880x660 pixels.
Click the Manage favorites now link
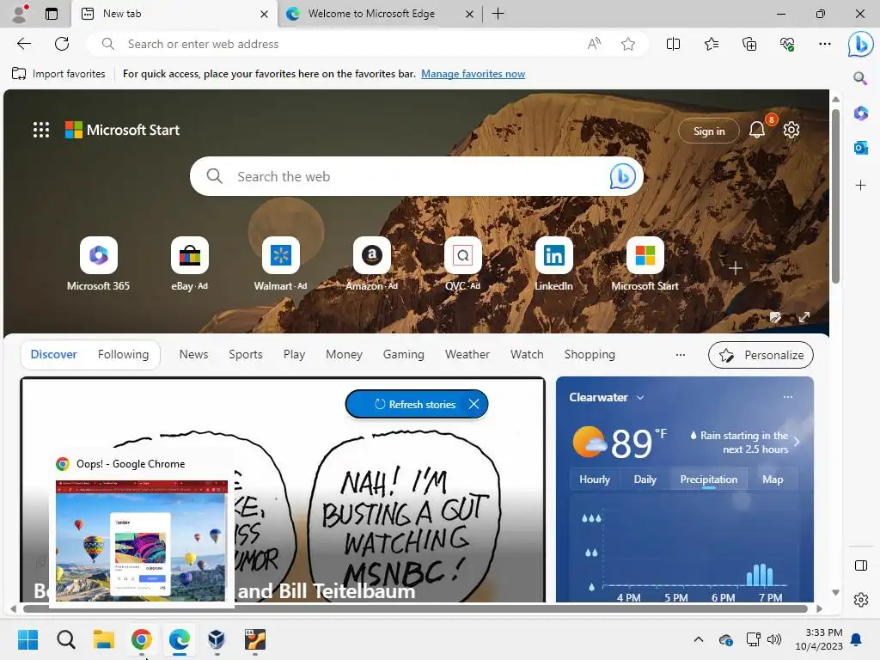[474, 74]
